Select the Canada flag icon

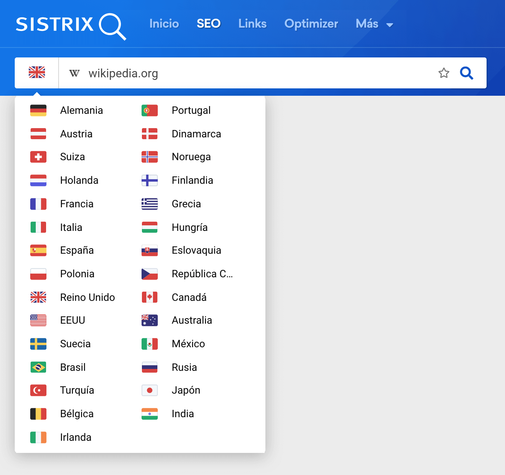click(150, 297)
